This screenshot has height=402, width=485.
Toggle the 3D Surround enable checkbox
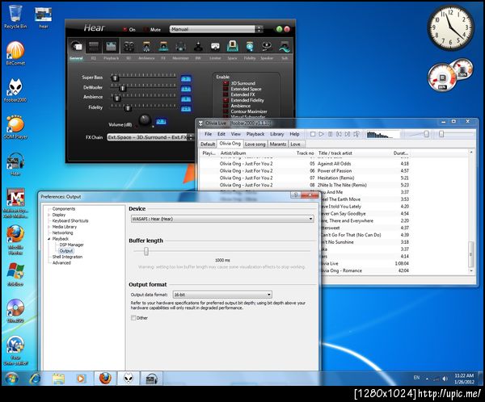(x=226, y=83)
